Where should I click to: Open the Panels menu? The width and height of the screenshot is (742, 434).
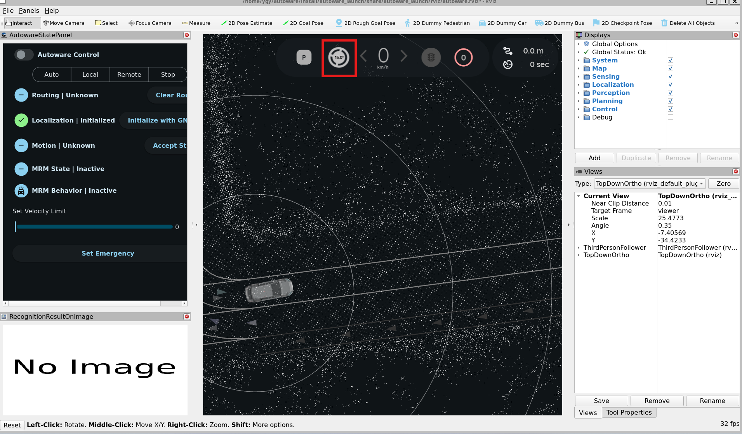[x=29, y=10]
